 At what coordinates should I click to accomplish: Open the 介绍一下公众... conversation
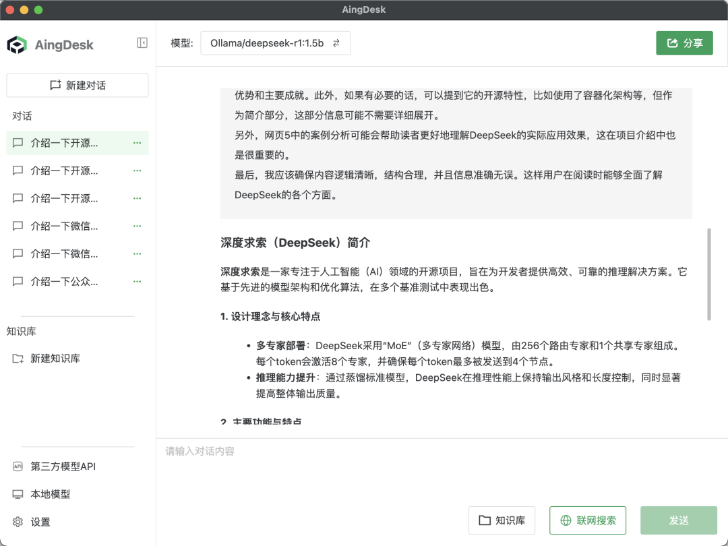pos(78,281)
